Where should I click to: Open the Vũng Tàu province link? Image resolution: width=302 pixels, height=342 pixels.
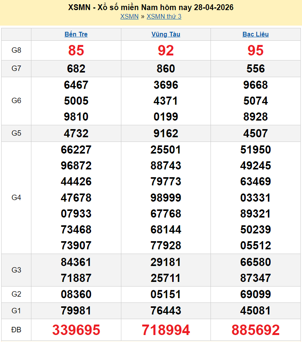pyautogui.click(x=166, y=34)
